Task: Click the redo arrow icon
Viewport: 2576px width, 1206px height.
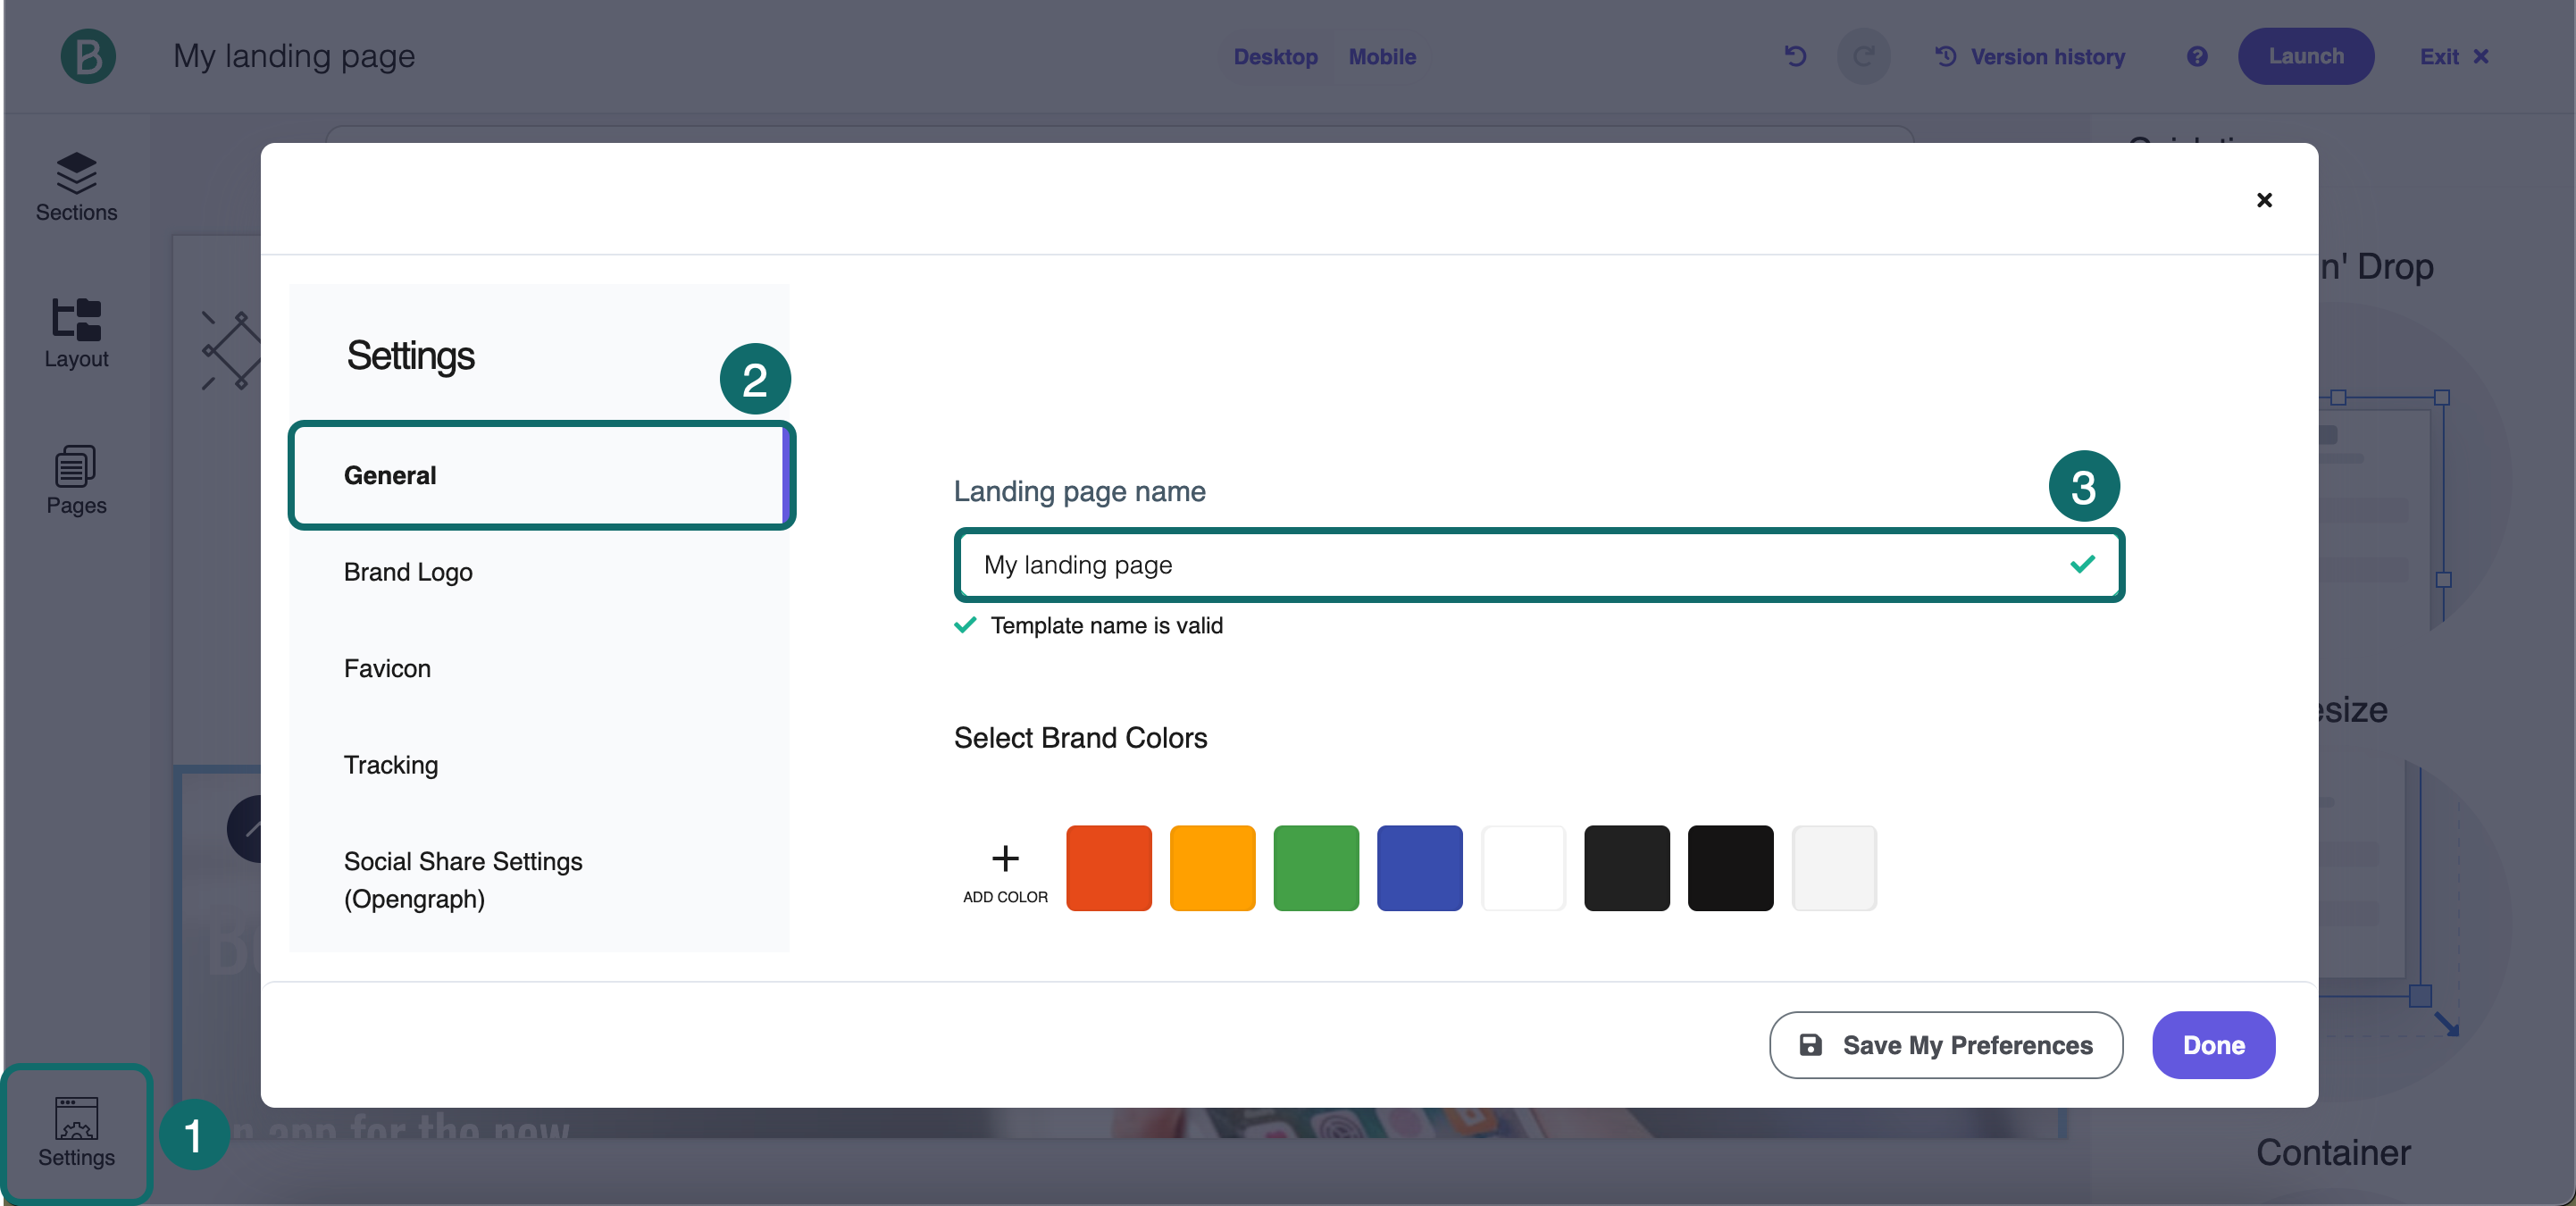Action: click(x=1863, y=56)
